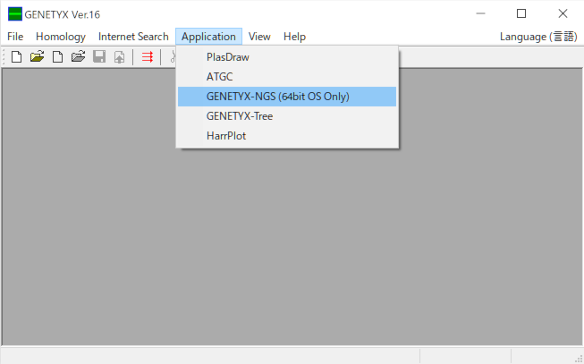Open the Language (言語) menu

pos(538,37)
